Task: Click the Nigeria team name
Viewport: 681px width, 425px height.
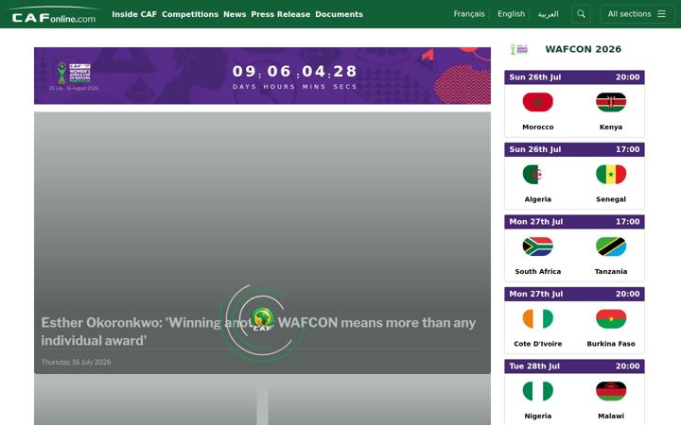Action: point(537,416)
